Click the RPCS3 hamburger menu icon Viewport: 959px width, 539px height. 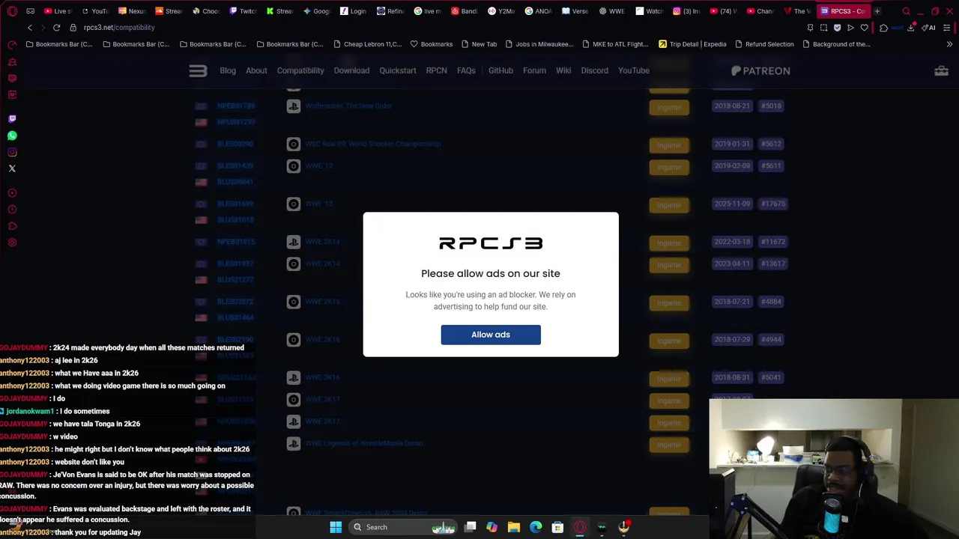[x=198, y=70]
